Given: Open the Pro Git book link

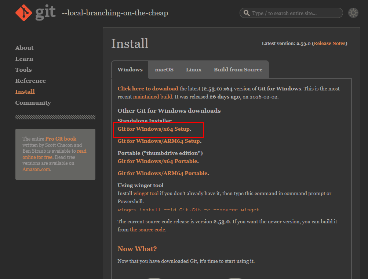Looking at the screenshot, I should pyautogui.click(x=61, y=139).
